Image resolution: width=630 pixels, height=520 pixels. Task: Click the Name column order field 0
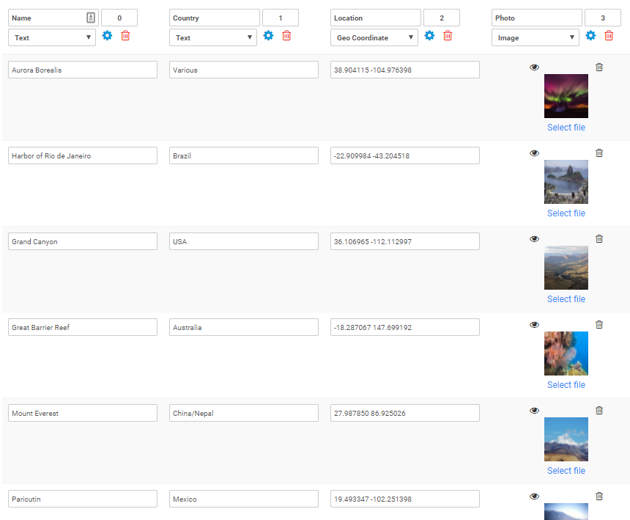pos(119,18)
